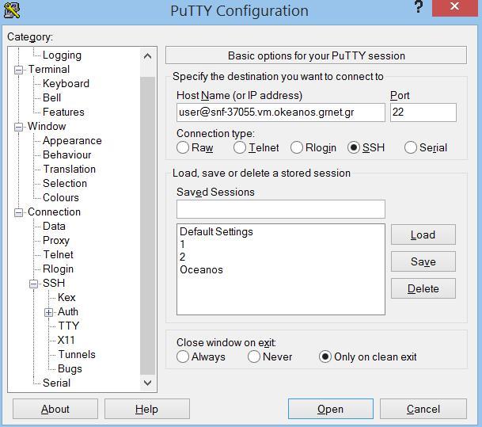Screen dimensions: 482x427
Task: Click the category list scrollbar thumb
Action: [x=147, y=226]
